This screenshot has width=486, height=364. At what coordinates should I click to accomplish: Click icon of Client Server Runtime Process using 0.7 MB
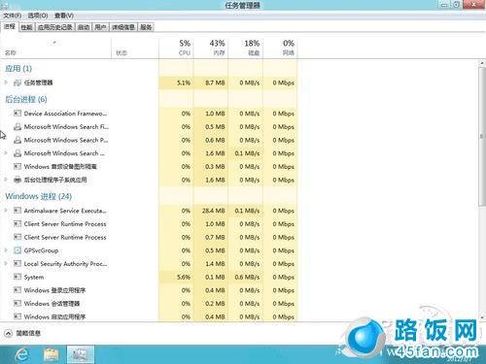17,237
